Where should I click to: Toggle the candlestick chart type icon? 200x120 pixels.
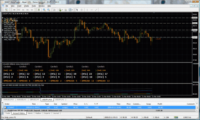[38, 10]
